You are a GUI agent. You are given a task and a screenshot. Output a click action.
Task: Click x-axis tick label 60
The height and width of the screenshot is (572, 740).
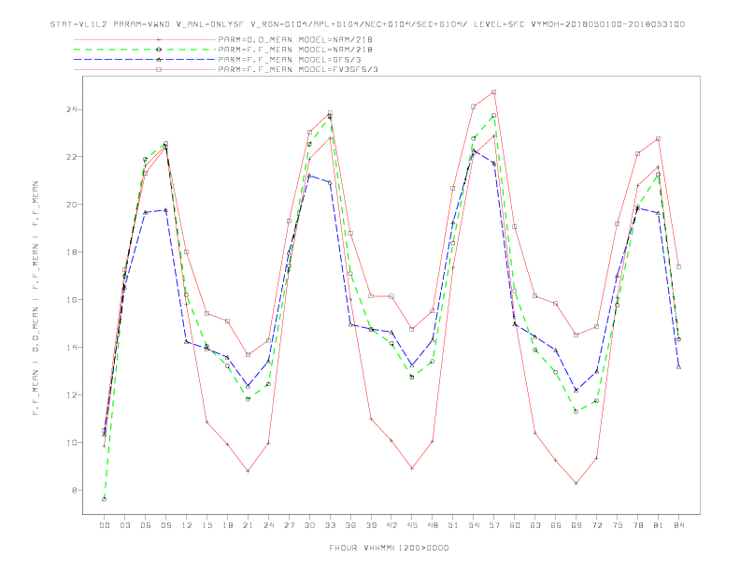[515, 525]
